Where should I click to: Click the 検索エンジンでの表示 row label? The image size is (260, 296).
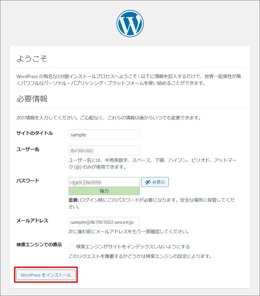(39, 245)
